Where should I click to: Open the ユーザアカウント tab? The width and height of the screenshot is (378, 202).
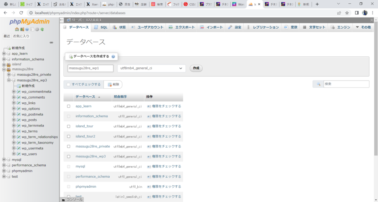(x=147, y=27)
